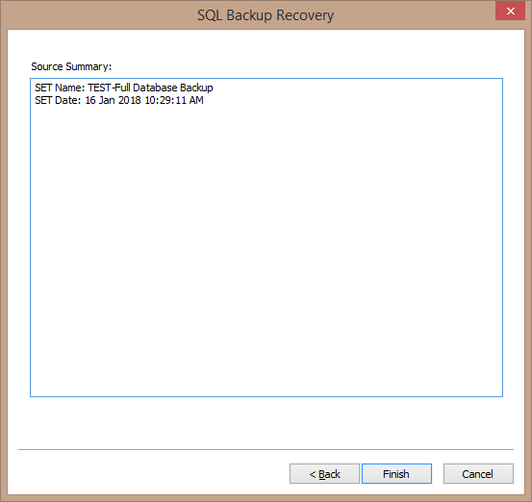Click the 16 Jan 2018 date text
The height and width of the screenshot is (502, 532).
click(x=113, y=100)
